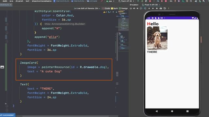209x117 pixels.
Task: Click the "THERE" string in code
Action: click(x=46, y=89)
